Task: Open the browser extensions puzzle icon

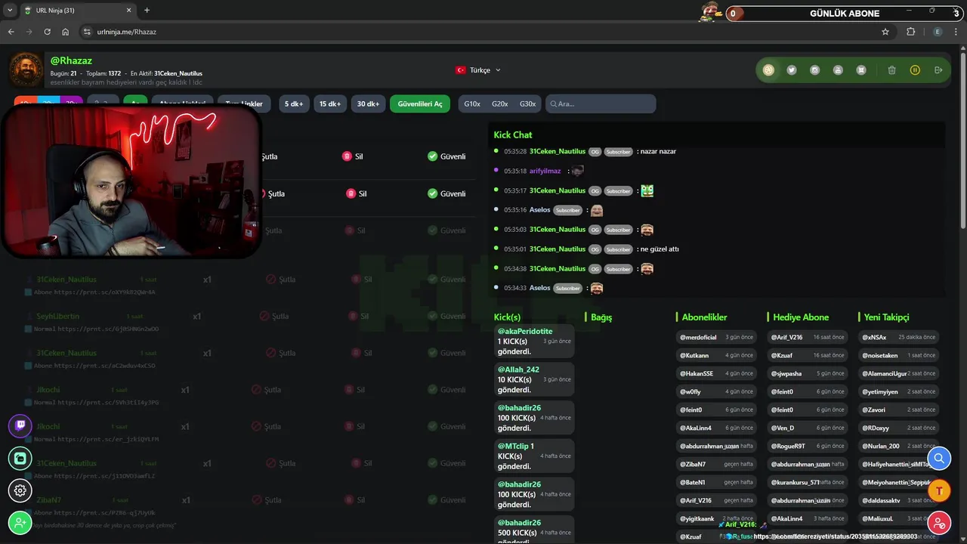Action: pos(910,32)
